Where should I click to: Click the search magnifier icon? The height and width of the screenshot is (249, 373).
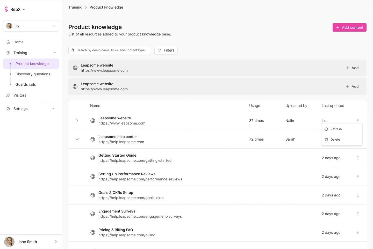click(73, 50)
